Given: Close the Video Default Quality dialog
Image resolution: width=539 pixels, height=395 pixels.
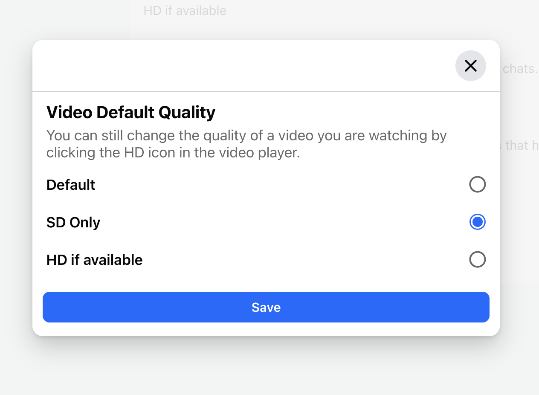Looking at the screenshot, I should tap(470, 66).
